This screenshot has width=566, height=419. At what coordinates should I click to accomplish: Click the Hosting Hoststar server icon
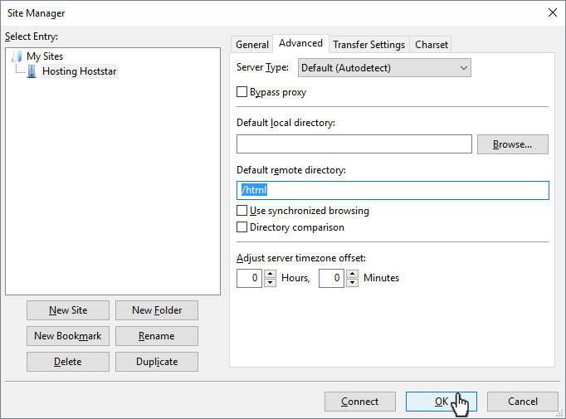(32, 71)
